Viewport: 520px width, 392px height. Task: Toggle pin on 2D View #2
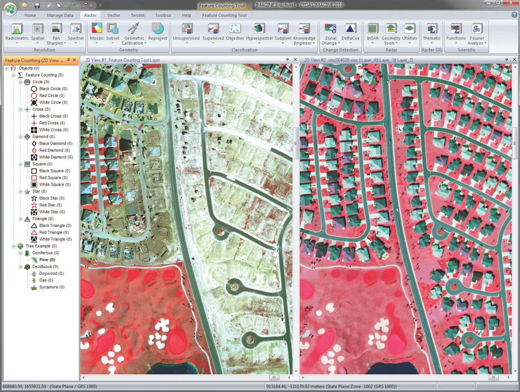click(507, 60)
